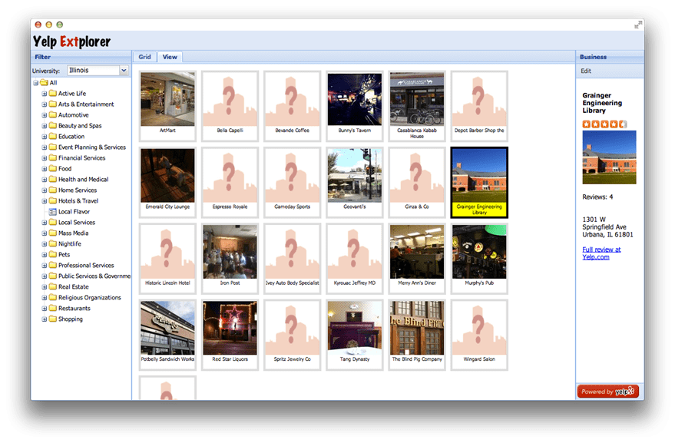675x443 pixels.
Task: Click the Home Services folder icon
Action: point(52,190)
